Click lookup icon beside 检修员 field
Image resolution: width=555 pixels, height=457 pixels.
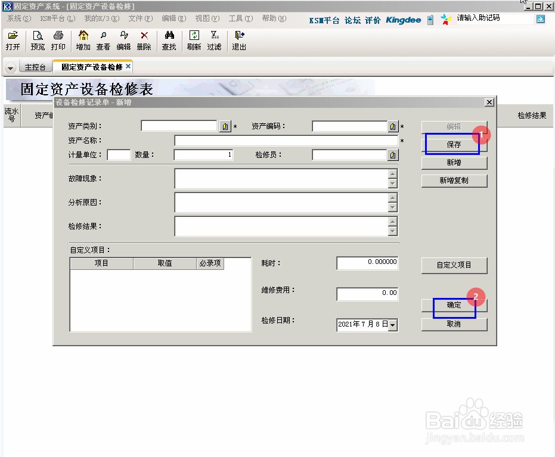pos(393,155)
